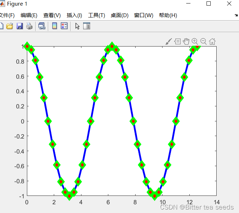Toggle the Edit Plot arrow tool
Image resolution: width=239 pixels, height=213 pixels.
pos(77,26)
